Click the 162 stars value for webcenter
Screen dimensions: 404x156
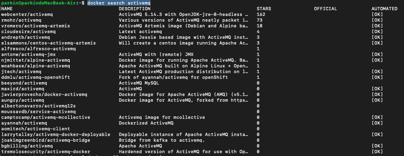261,14
